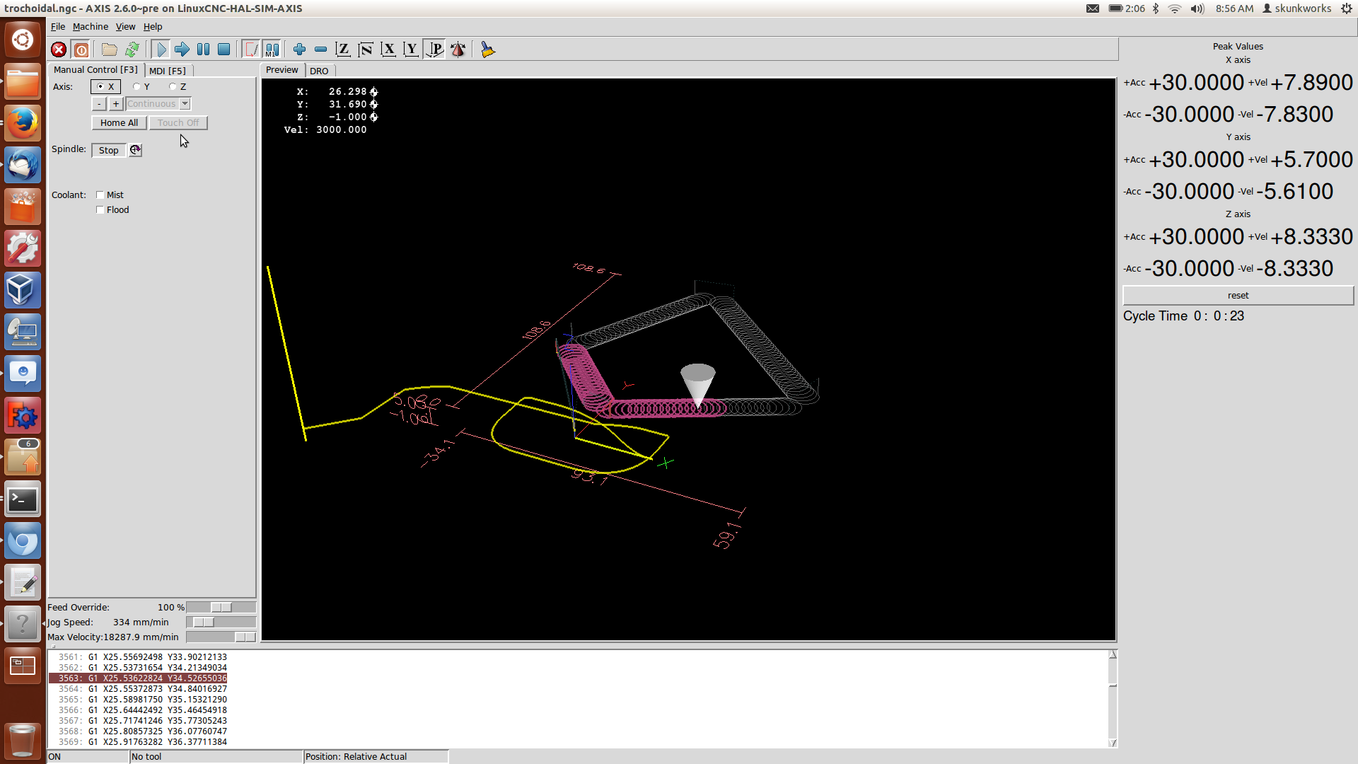Select the Preview tab
1358x764 pixels.
282,69
